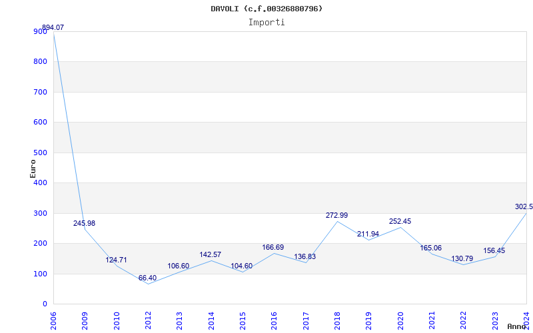Click the Euro y-axis title

(x=33, y=168)
